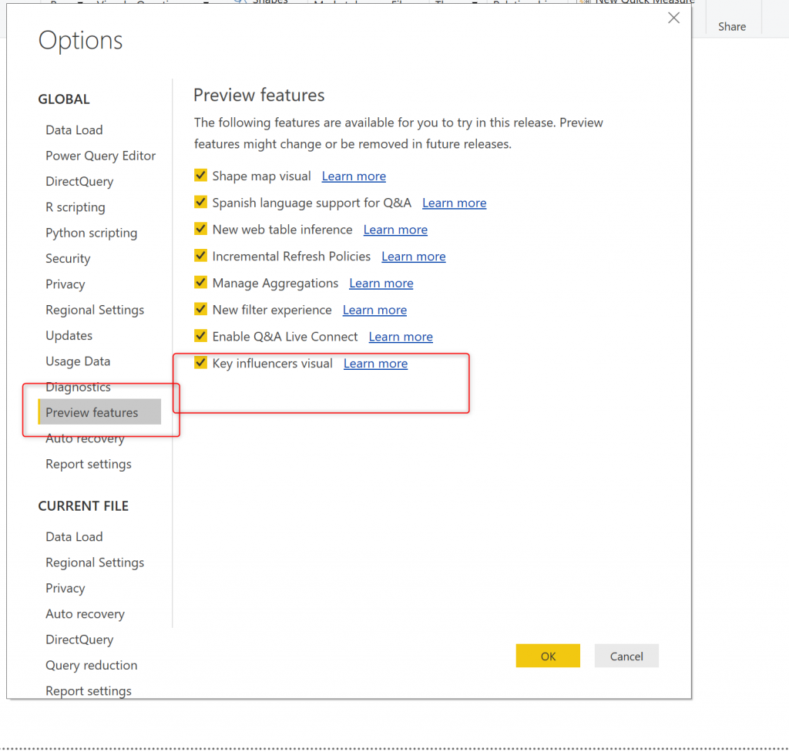The height and width of the screenshot is (752, 789).
Task: Select Diagnostics in the sidebar
Action: pos(78,387)
